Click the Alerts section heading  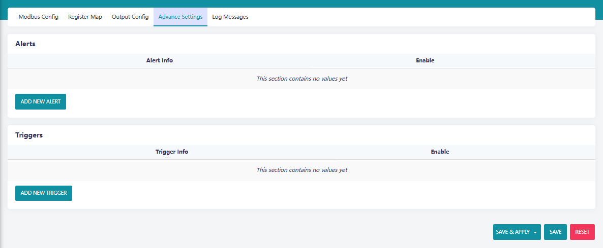pos(25,44)
